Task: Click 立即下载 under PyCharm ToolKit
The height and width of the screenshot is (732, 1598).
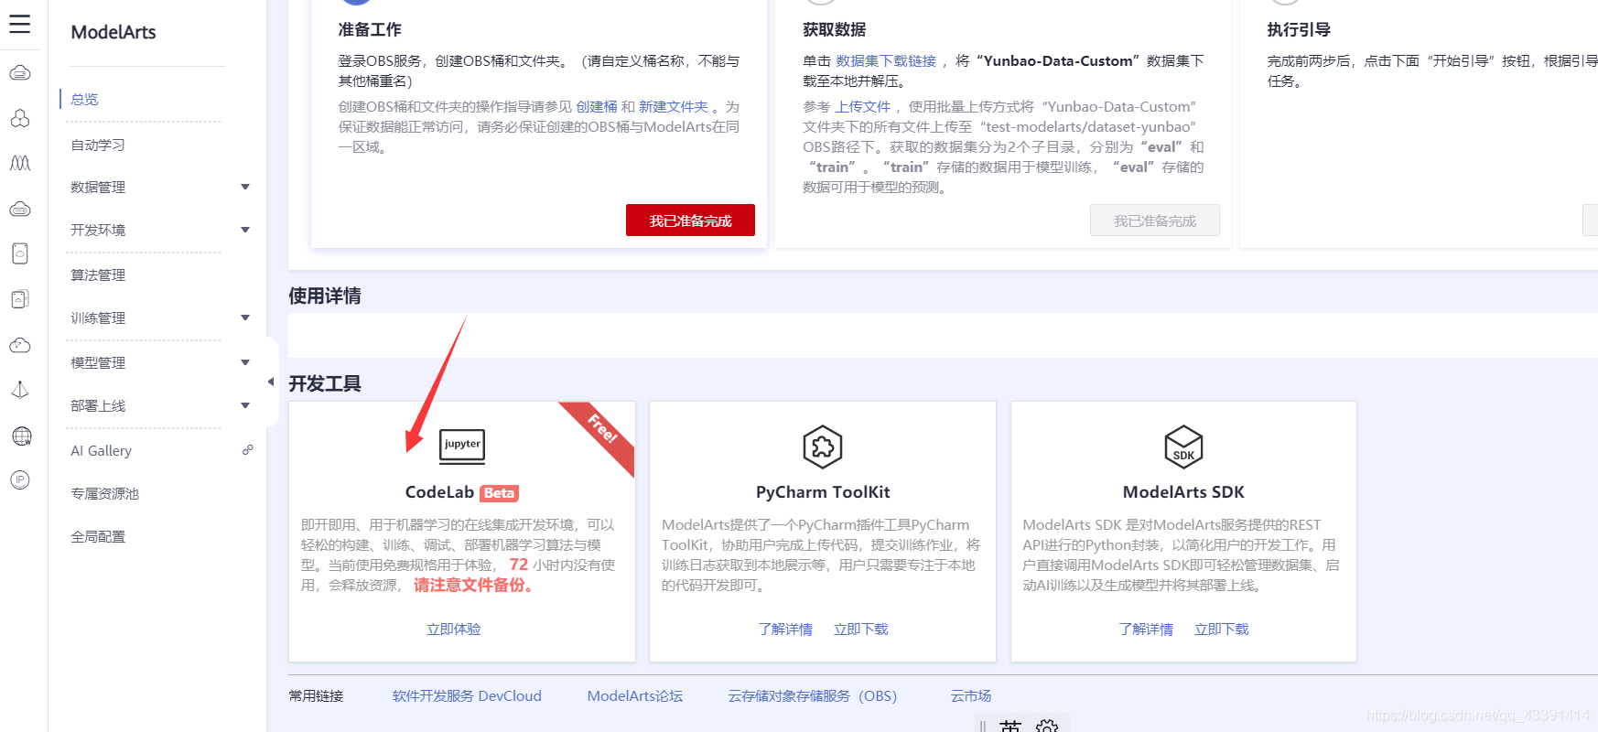Action: pyautogui.click(x=861, y=629)
